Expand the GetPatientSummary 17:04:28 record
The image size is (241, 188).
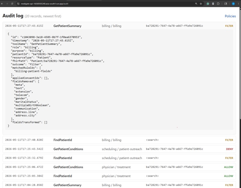(119, 185)
